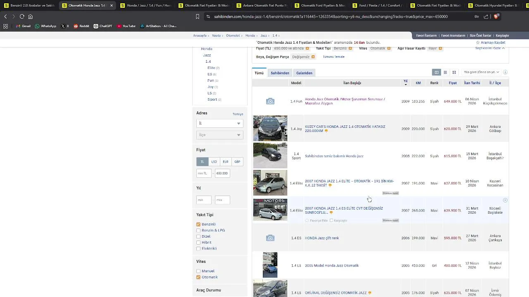The image size is (529, 297).
Task: Open Favori İlanlarım link
Action: [426, 35]
